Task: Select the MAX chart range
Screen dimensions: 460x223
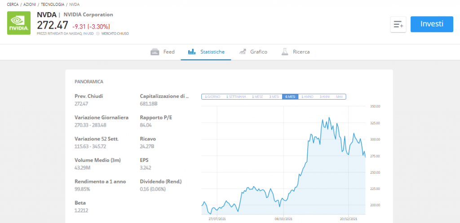Action: pyautogui.click(x=340, y=97)
